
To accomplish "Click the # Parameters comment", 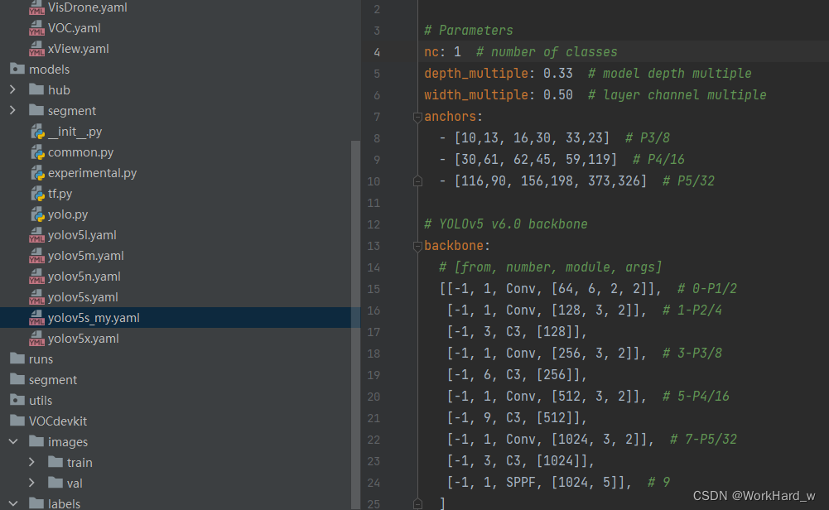I will coord(469,30).
